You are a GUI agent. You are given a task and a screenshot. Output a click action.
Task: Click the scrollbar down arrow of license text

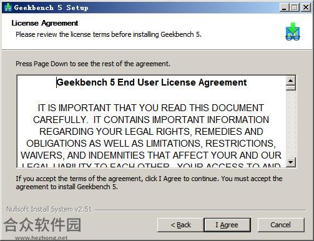[291, 162]
